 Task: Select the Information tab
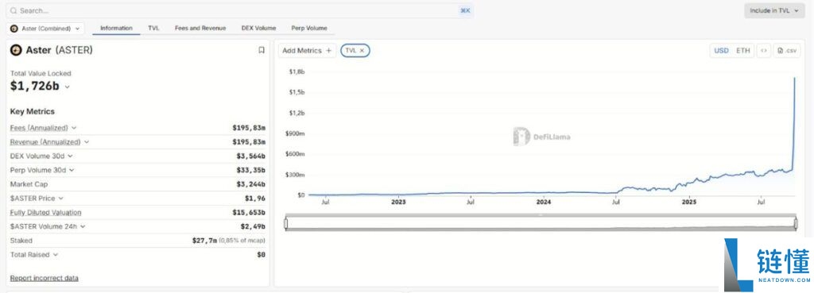pyautogui.click(x=116, y=28)
